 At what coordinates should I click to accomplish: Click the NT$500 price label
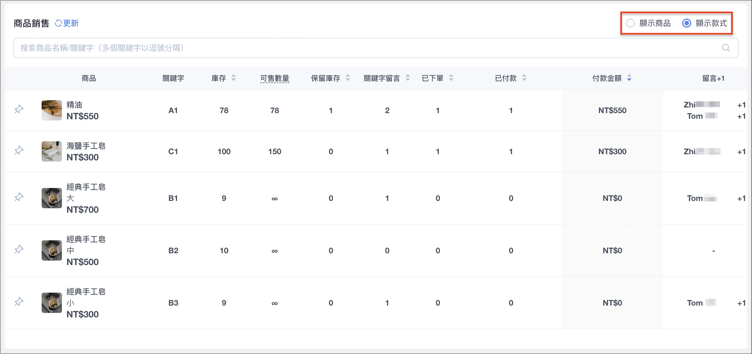pos(83,262)
